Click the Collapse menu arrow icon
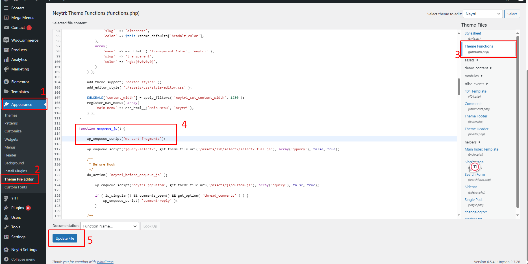The image size is (528, 264). 6,259
